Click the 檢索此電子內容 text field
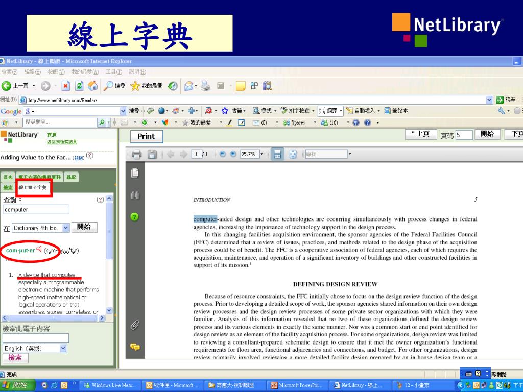523x392 pixels. coord(35,338)
